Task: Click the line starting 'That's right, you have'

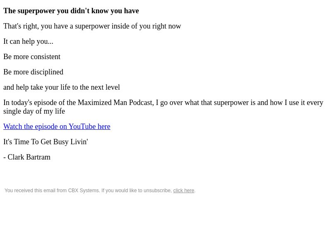Action: click(92, 26)
